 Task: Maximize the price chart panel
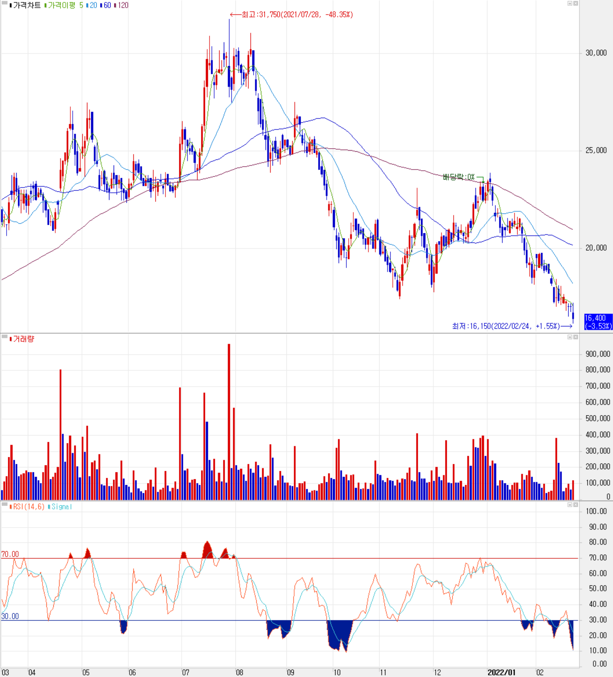click(x=570, y=3)
